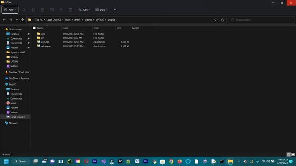This screenshot has width=296, height=166.
Task: Click the Copy icon in toolbar
Action: click(x=33, y=10)
